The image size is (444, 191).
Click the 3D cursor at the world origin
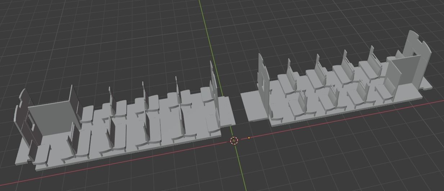pos(234,140)
